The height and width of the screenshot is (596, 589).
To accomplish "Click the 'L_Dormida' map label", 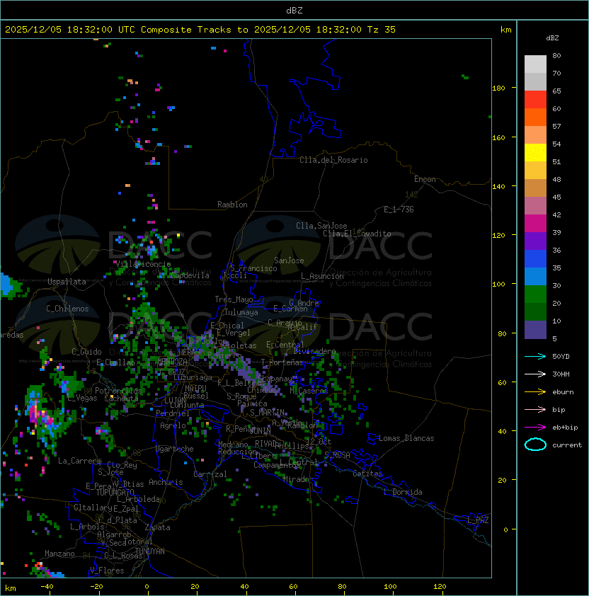I will coord(403,492).
